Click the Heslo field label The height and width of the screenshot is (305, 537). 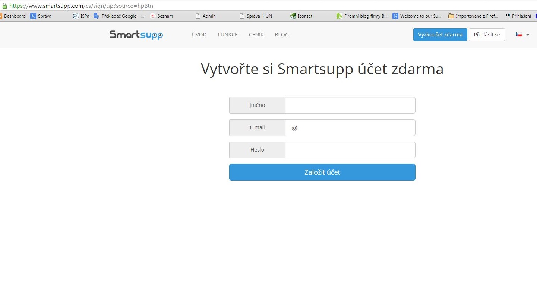[257, 150]
